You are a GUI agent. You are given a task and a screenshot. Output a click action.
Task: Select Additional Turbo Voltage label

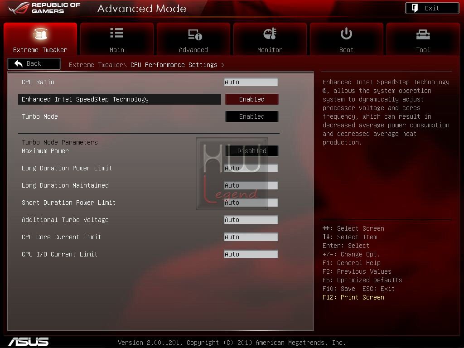65,220
